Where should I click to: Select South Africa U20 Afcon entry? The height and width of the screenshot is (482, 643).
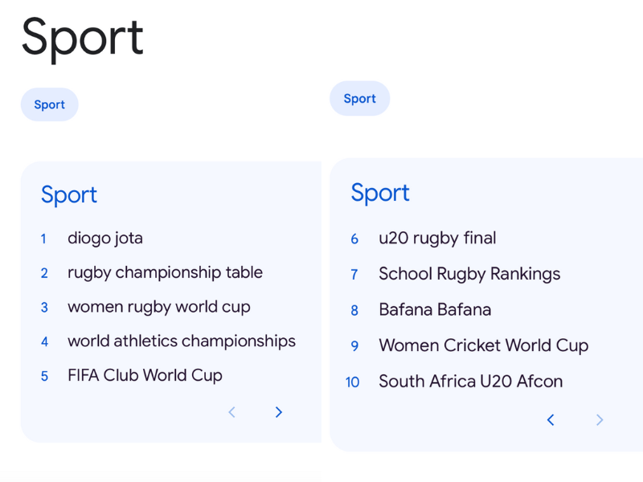(470, 382)
